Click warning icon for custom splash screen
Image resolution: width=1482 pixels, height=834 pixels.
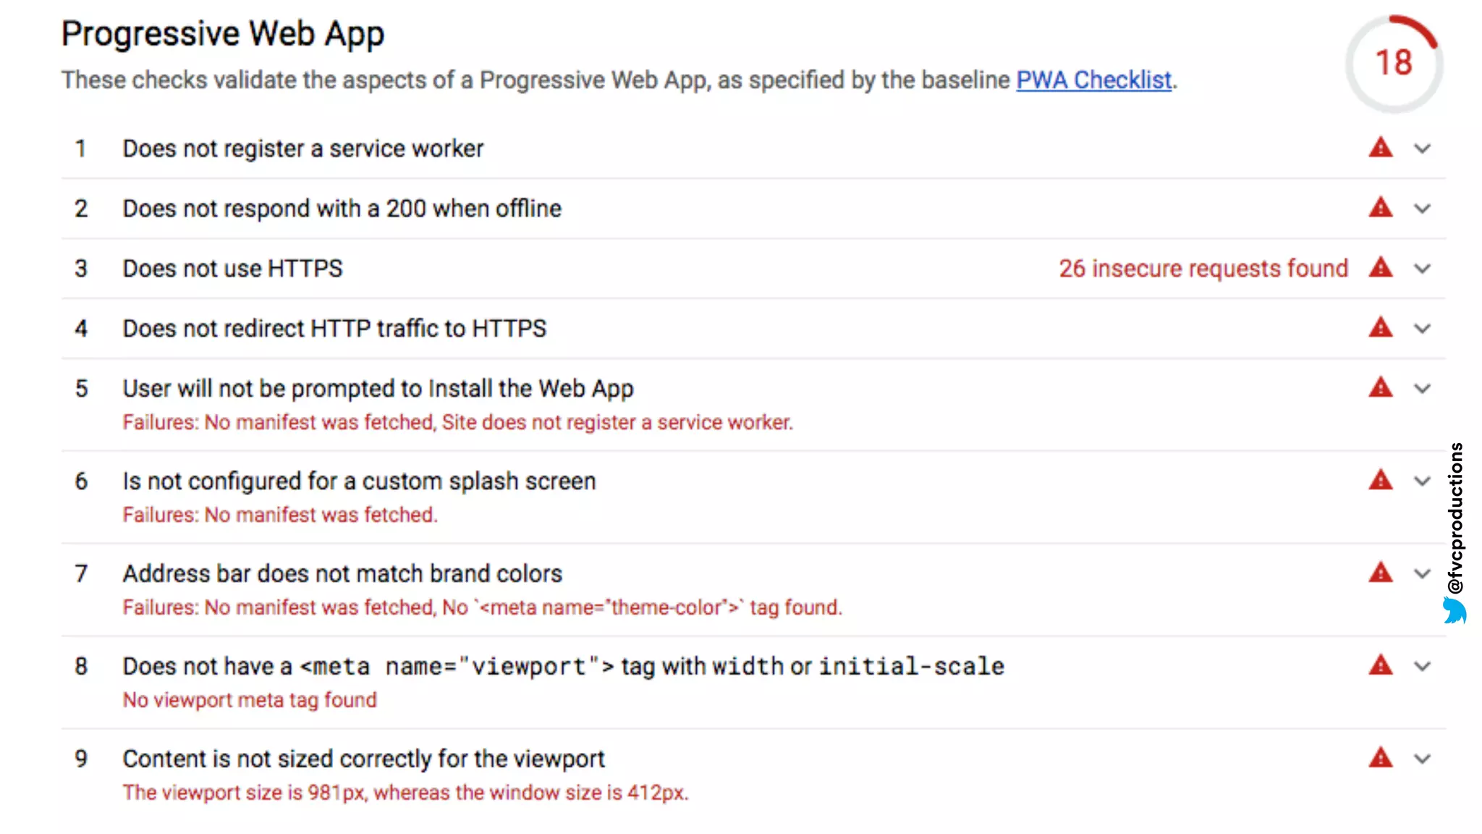point(1380,481)
